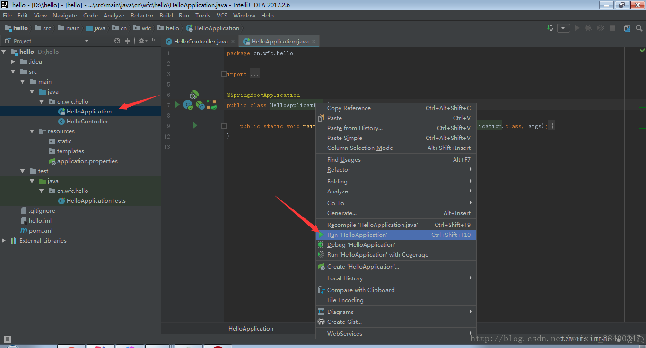Click the Collapse All icon in Project panel
The height and width of the screenshot is (348, 646).
coord(127,41)
